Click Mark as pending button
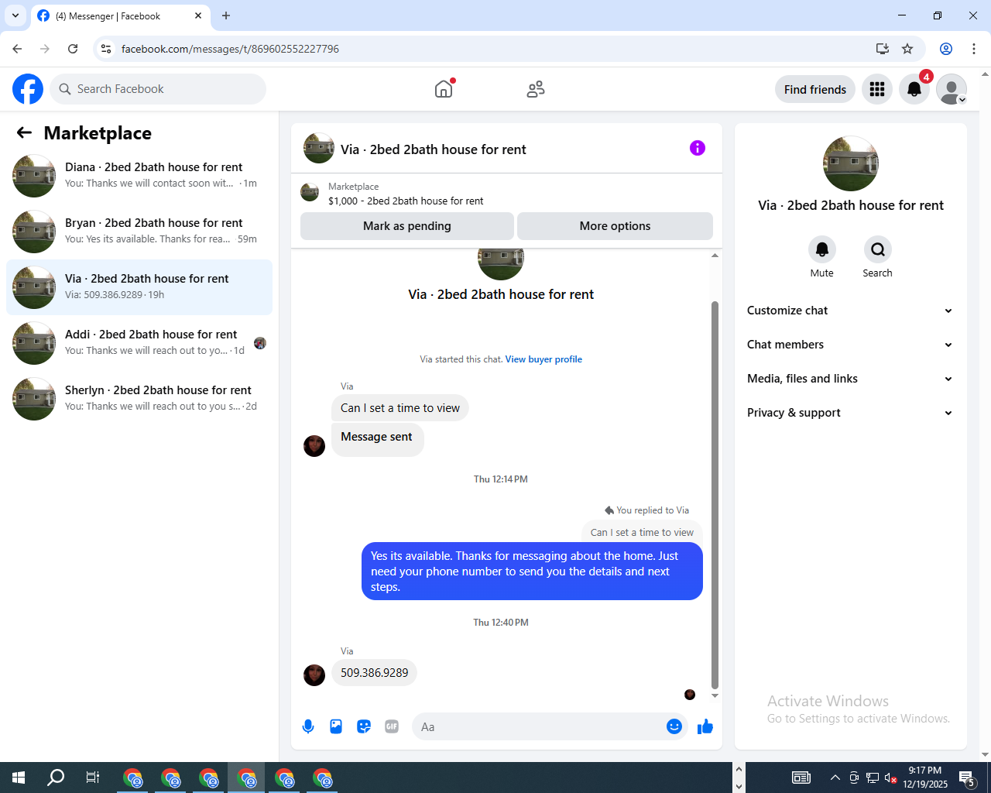991x793 pixels. point(407,226)
